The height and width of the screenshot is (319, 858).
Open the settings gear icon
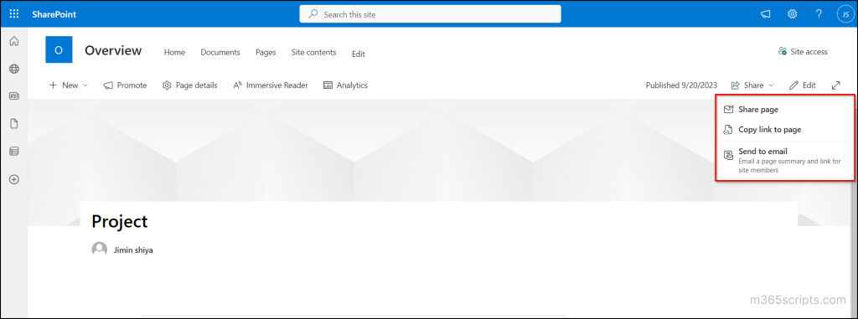(793, 14)
